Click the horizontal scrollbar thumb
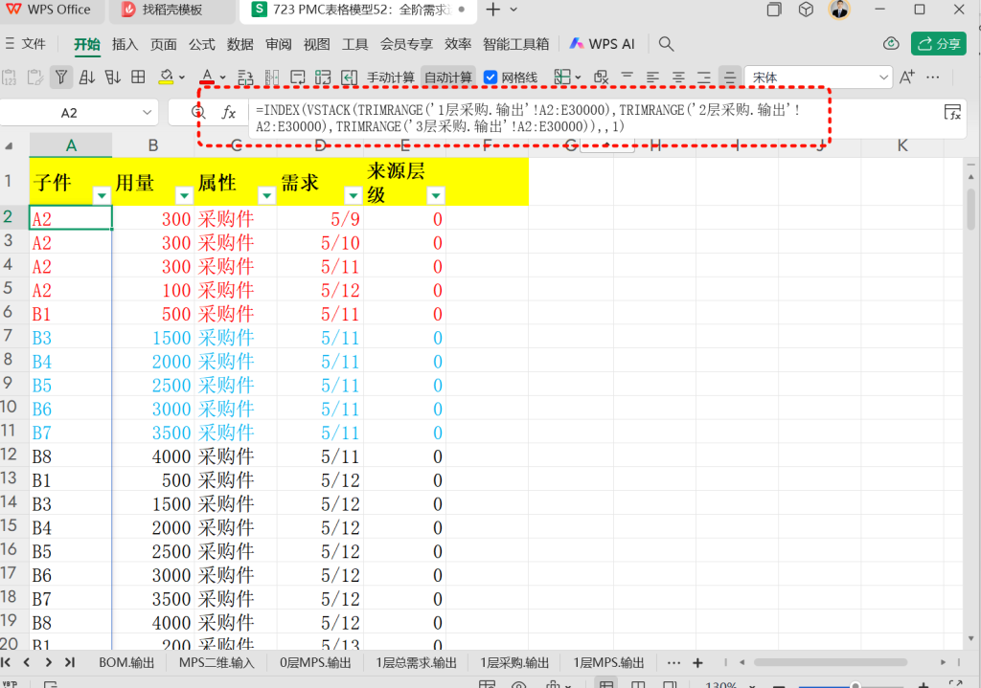Screen dimensions: 981x688 click(831, 662)
